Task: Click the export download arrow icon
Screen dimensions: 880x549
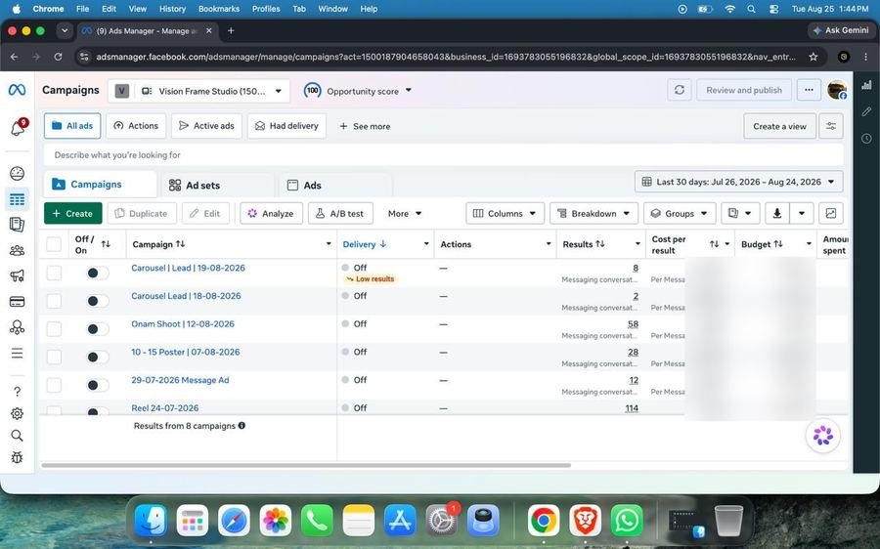Action: 777,213
